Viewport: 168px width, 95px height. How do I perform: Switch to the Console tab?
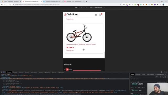pos(15,72)
